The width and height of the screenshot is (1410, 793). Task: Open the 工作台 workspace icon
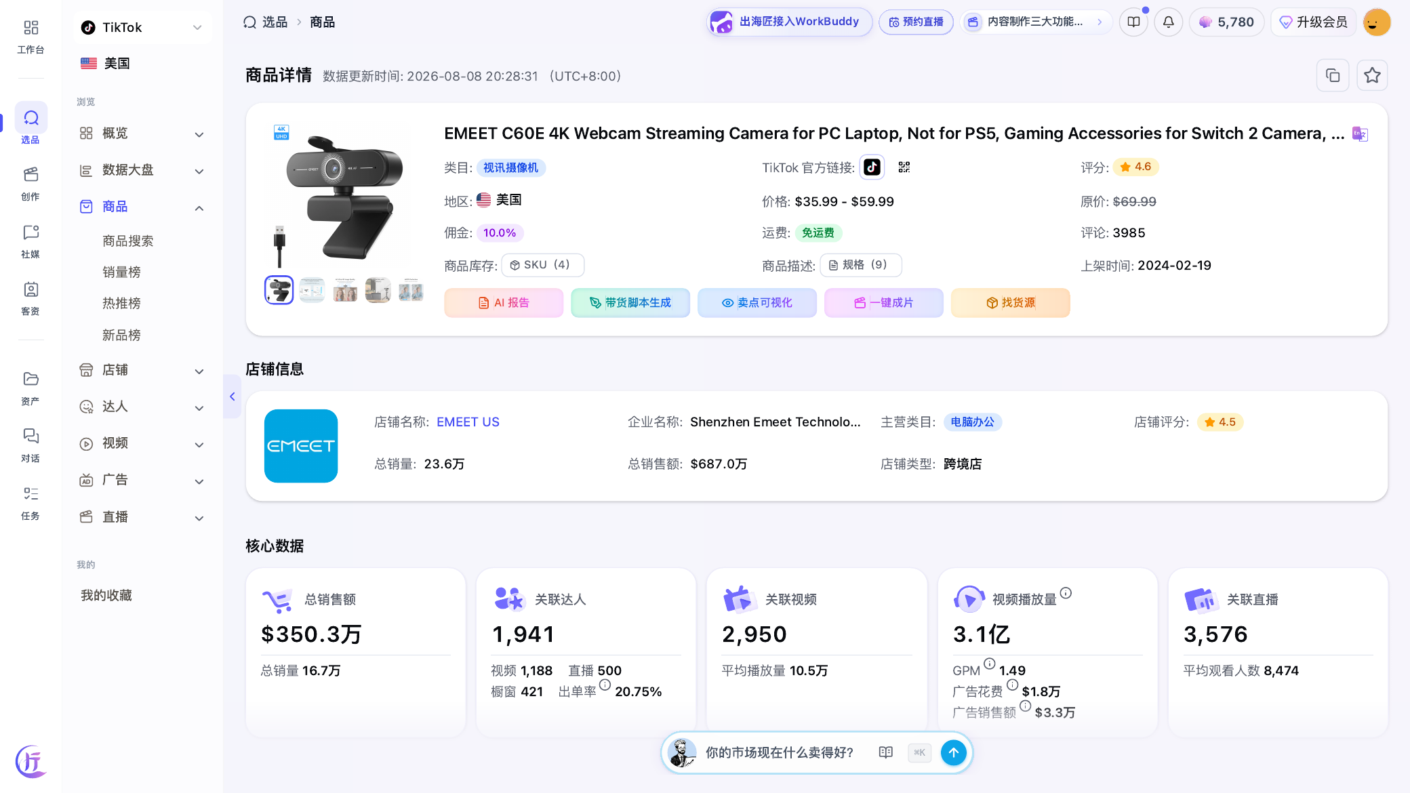pos(31,37)
